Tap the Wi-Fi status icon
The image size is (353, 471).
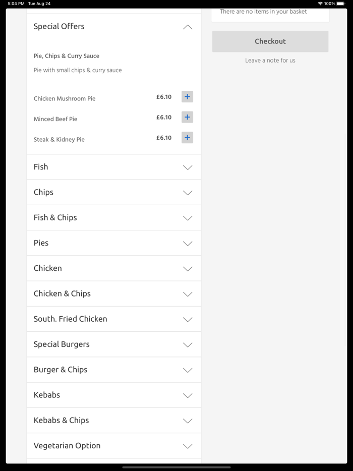[x=320, y=4]
